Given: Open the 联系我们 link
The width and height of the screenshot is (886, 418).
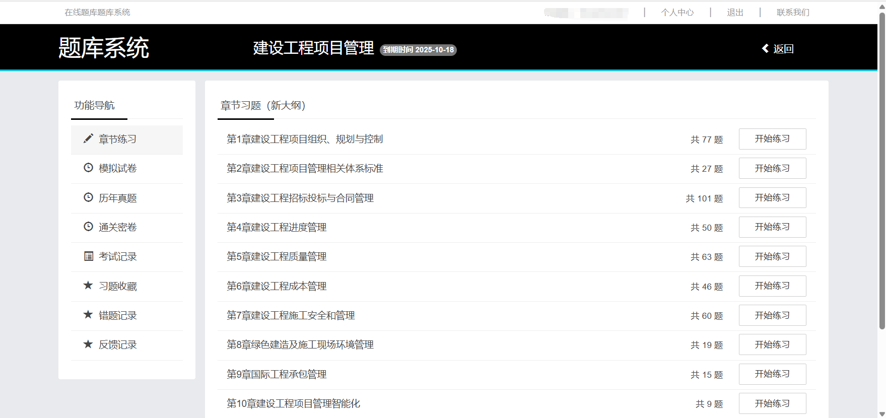Looking at the screenshot, I should 793,12.
